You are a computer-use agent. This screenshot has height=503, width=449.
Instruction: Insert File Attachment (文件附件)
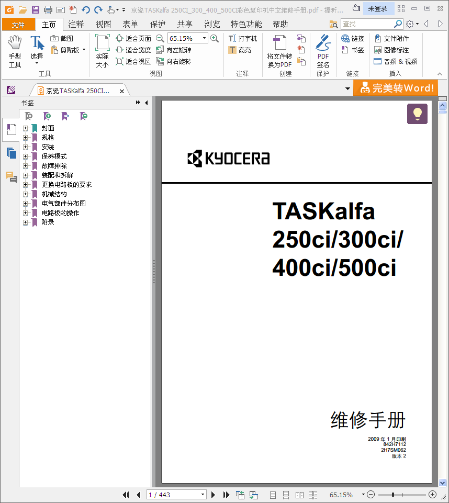pyautogui.click(x=392, y=39)
